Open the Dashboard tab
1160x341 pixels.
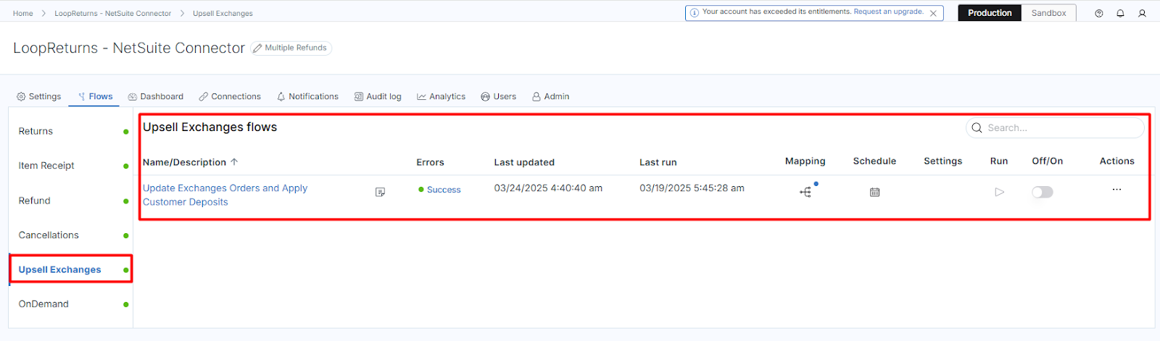(x=156, y=96)
